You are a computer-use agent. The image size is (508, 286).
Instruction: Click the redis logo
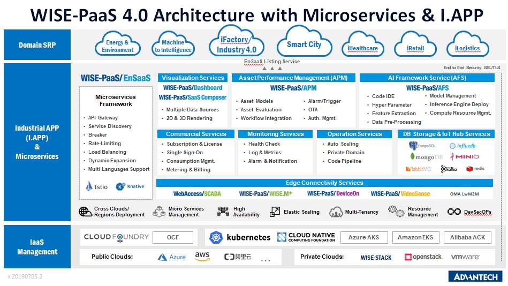click(x=475, y=169)
